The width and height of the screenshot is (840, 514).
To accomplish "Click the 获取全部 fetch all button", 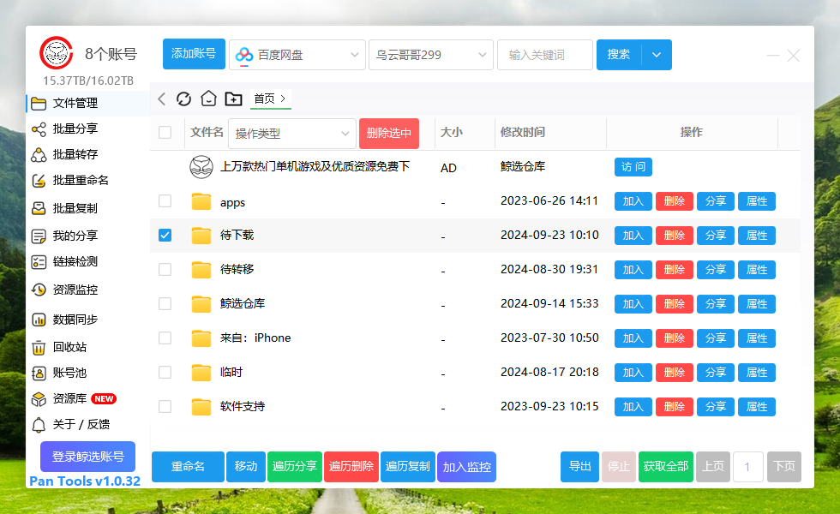I will click(x=665, y=467).
